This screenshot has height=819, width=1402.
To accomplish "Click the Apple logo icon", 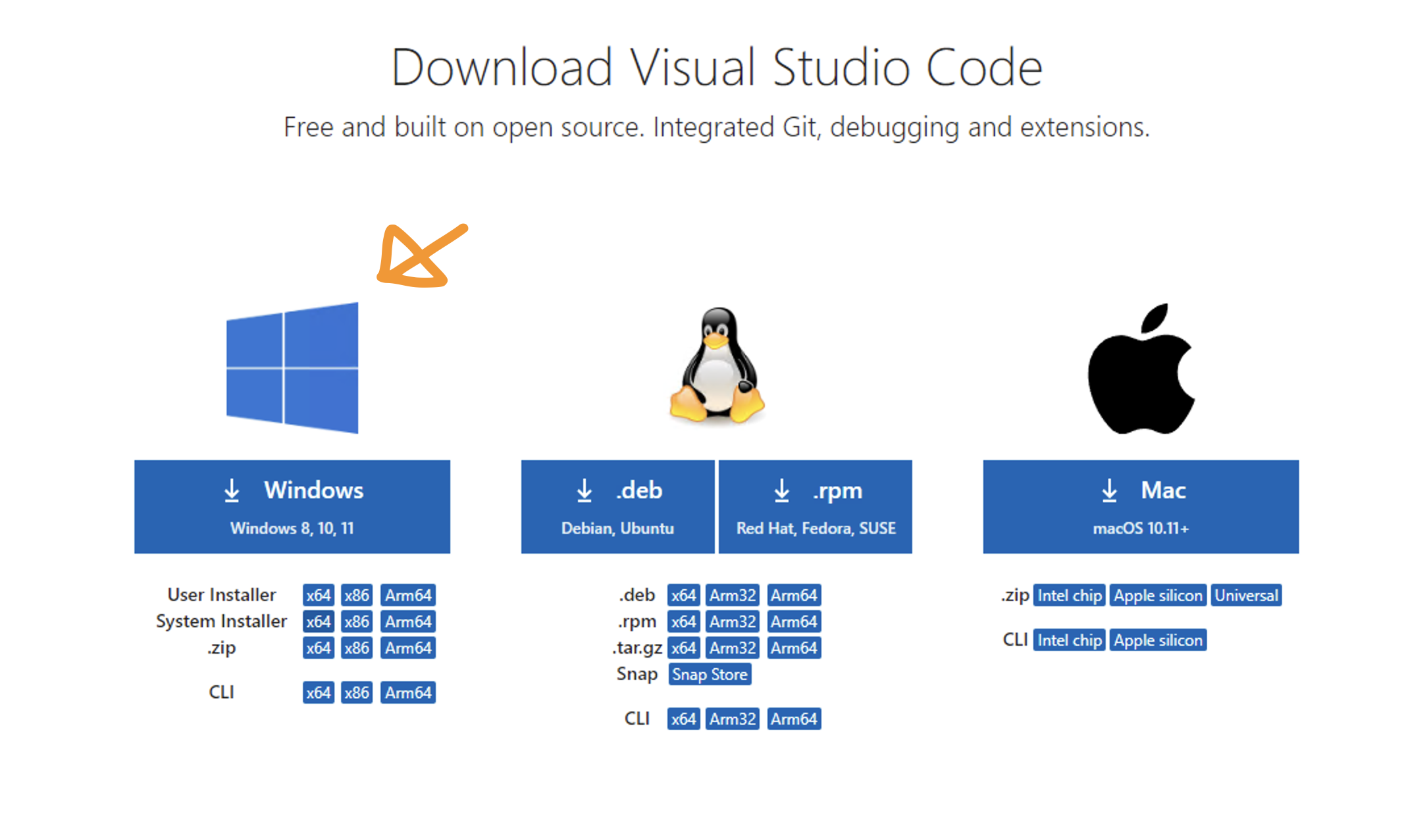I will 1141,368.
